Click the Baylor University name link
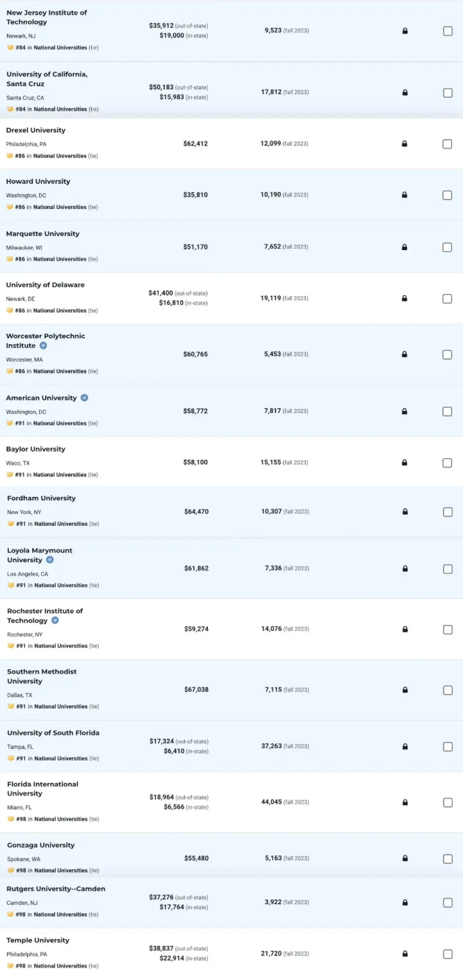The width and height of the screenshot is (463, 971). tap(35, 449)
